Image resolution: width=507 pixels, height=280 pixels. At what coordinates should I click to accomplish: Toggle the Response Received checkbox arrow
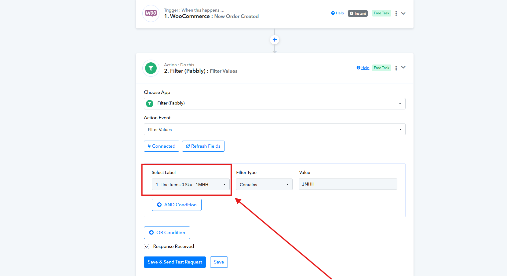[x=147, y=247]
